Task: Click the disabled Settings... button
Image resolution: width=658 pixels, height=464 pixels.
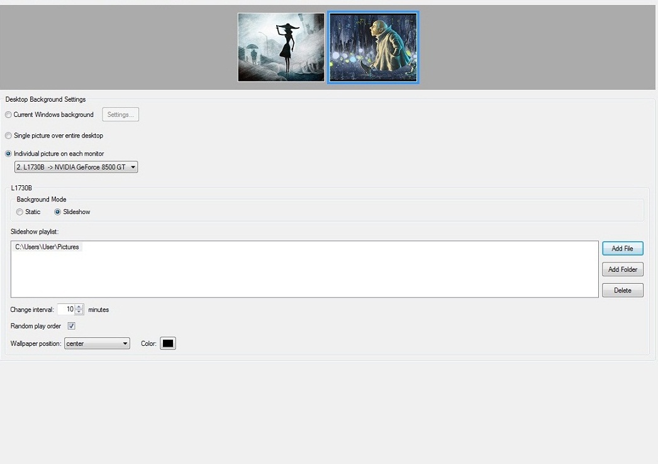Action: [120, 115]
